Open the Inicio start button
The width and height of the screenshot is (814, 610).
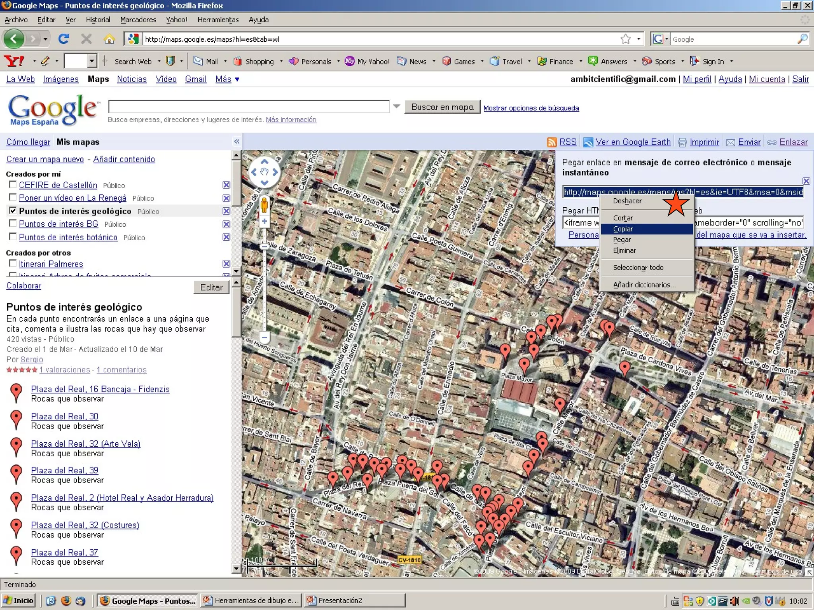[x=19, y=600]
